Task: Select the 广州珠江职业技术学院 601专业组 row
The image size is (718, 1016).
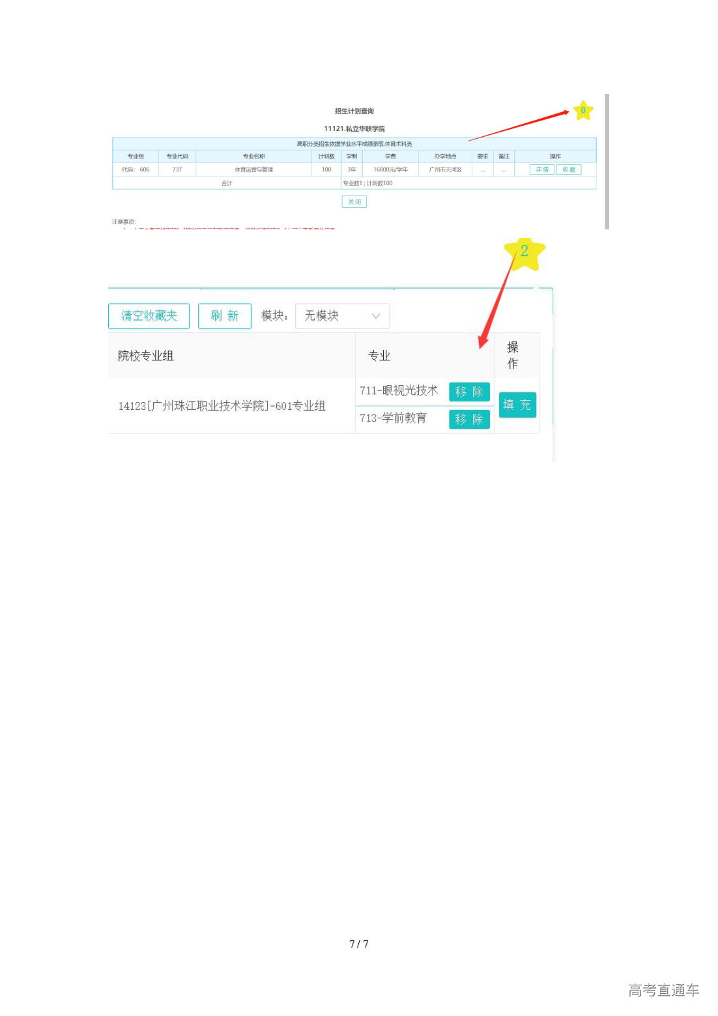Action: (x=222, y=406)
